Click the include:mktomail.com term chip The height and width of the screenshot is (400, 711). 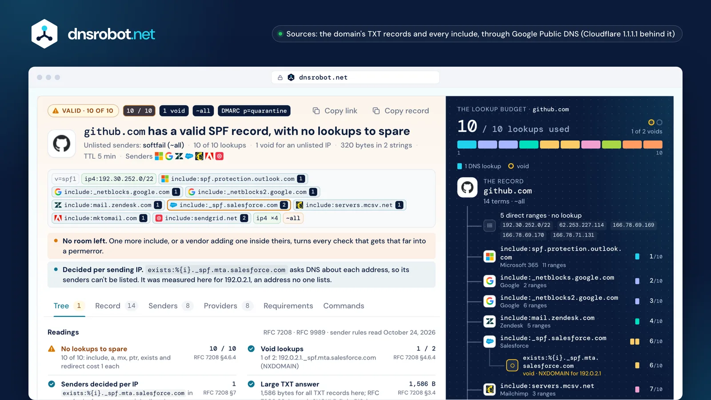pos(100,218)
